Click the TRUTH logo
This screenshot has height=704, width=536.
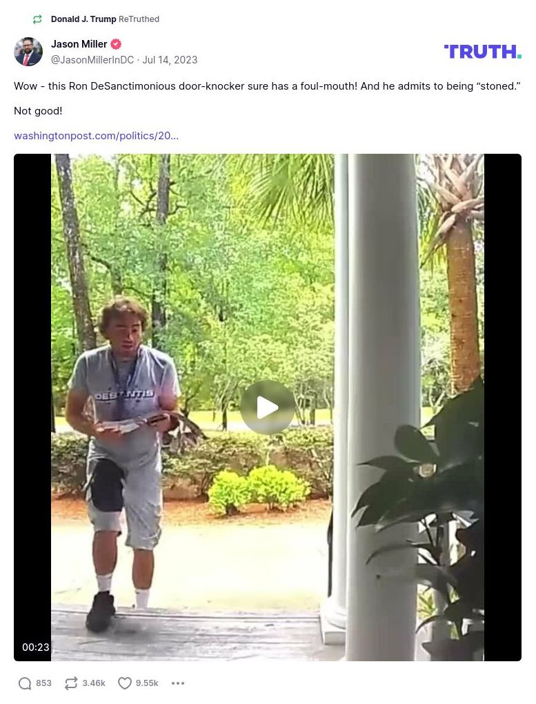coord(482,52)
